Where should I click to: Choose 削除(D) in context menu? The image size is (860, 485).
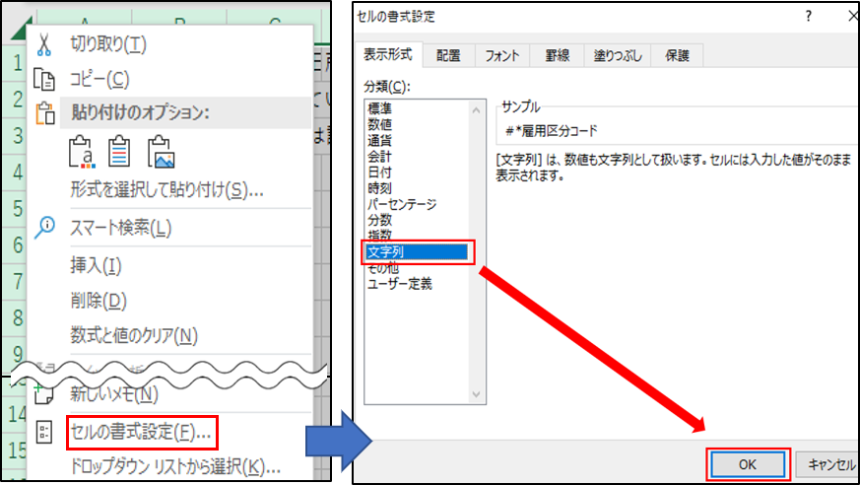point(99,301)
